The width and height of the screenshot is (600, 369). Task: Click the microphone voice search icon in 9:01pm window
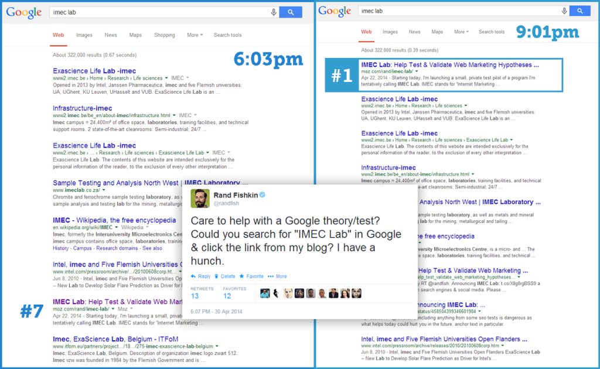[x=564, y=11]
